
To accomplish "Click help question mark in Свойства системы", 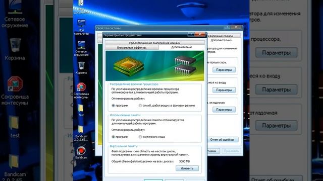I will 227,27.
